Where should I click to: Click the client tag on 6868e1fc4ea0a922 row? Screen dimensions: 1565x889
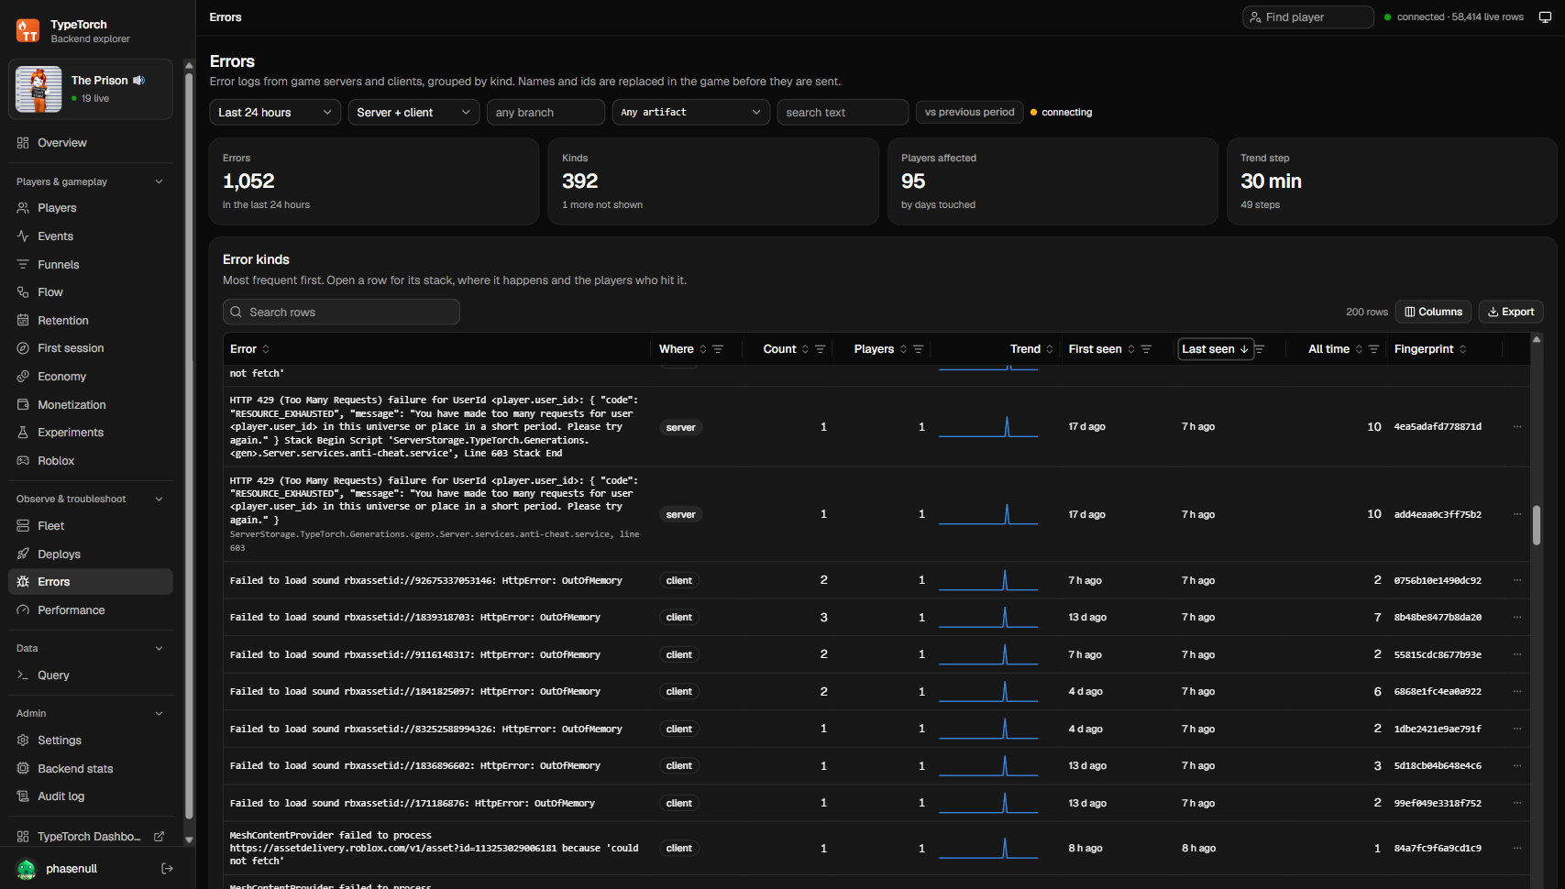pos(679,692)
